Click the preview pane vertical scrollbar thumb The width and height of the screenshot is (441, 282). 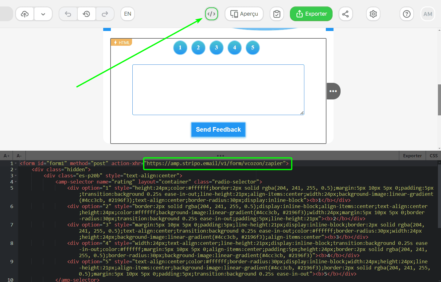(x=439, y=99)
